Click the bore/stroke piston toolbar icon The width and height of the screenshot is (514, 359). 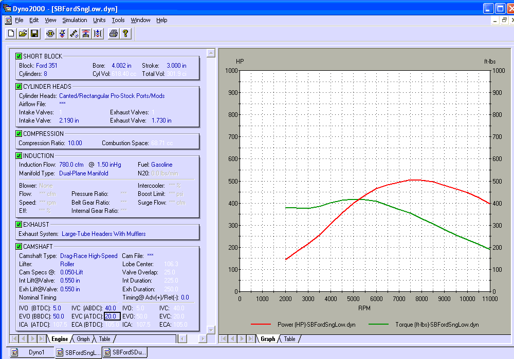(x=50, y=33)
